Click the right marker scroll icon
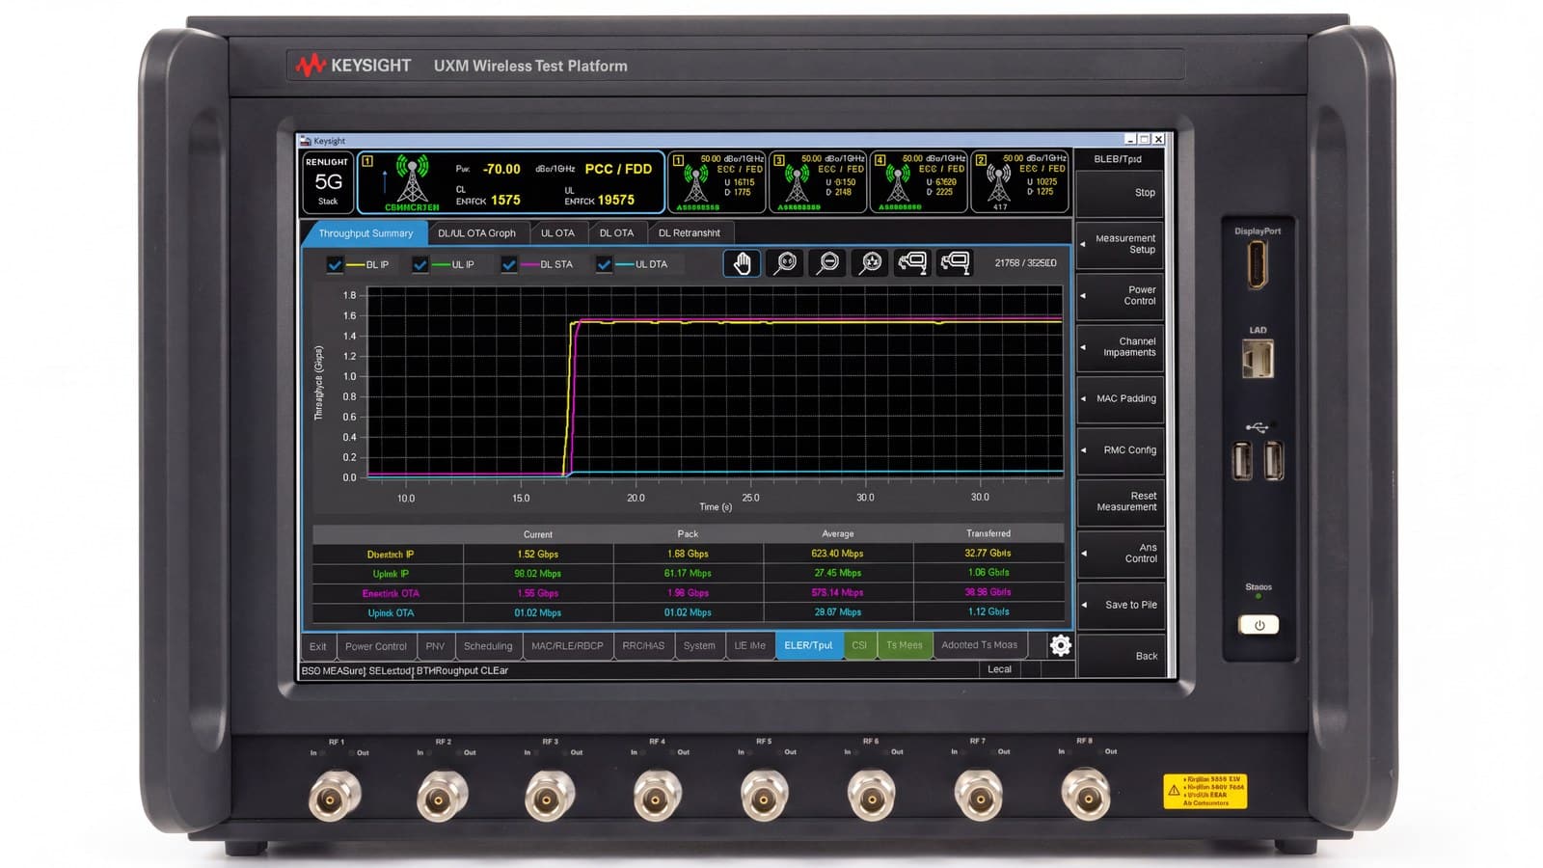 pyautogui.click(x=955, y=263)
